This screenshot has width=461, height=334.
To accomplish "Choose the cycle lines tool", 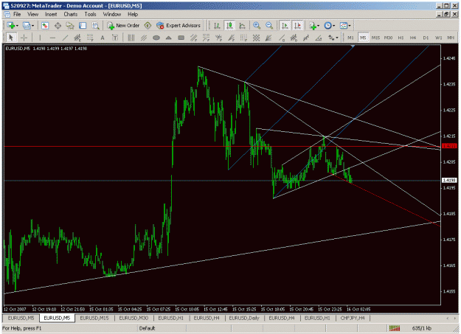I will click(x=131, y=38).
